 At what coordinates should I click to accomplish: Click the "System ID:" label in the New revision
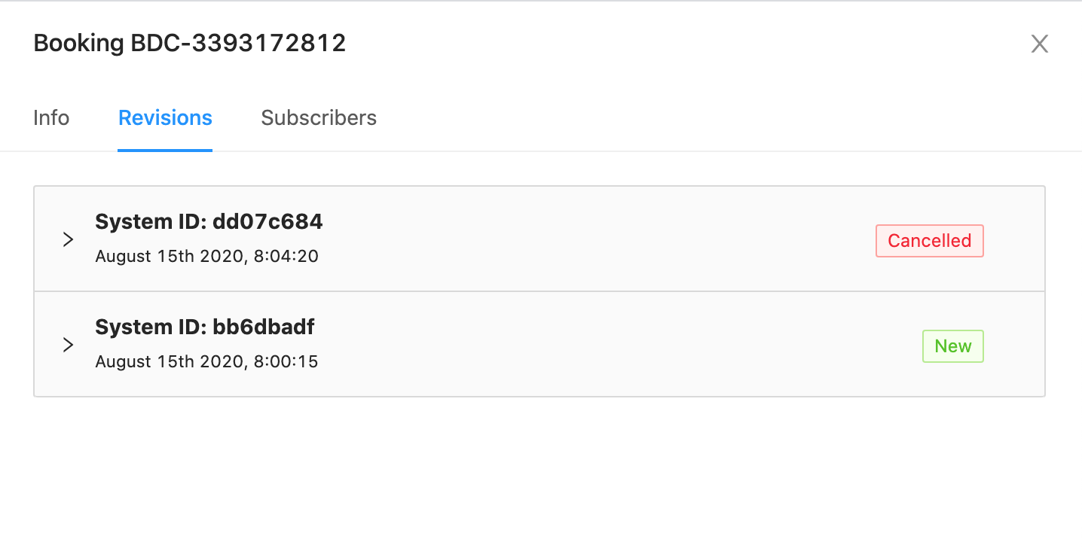click(x=151, y=327)
